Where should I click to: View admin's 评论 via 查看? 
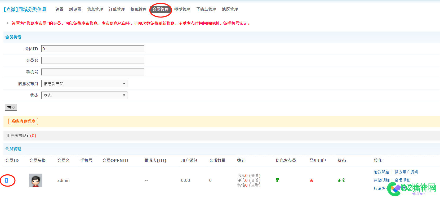pos(255,180)
